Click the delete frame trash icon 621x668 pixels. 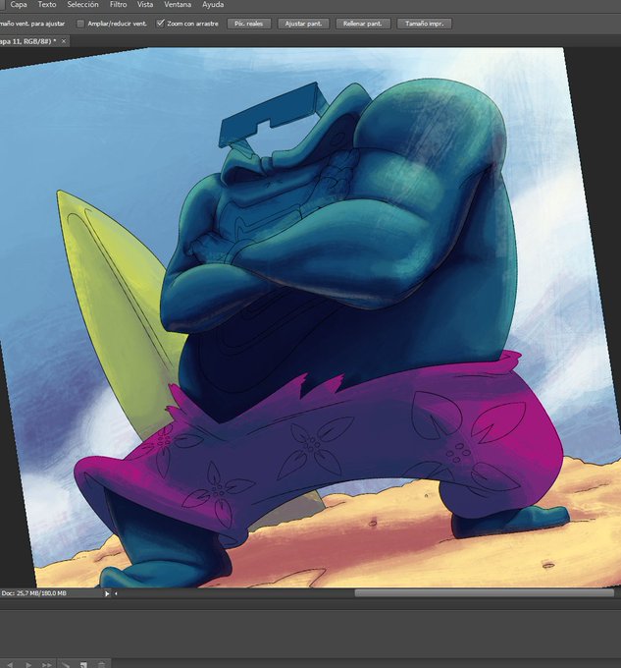coord(101,665)
